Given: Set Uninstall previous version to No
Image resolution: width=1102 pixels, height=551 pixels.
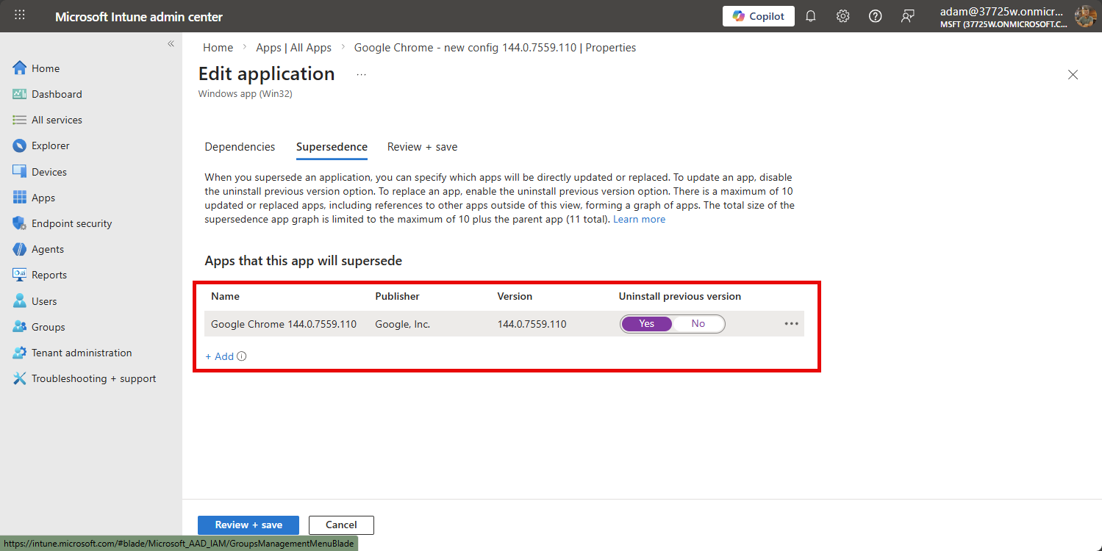Looking at the screenshot, I should tap(698, 324).
